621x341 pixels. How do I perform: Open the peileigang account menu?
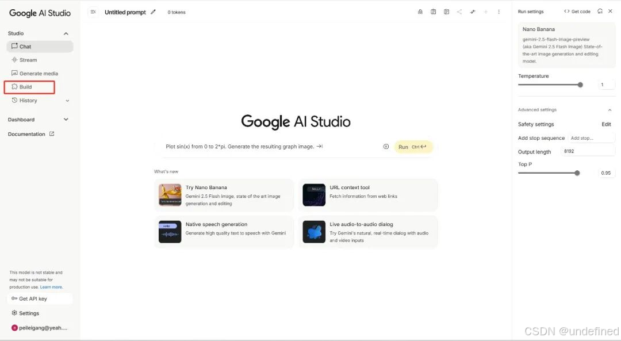coord(39,328)
